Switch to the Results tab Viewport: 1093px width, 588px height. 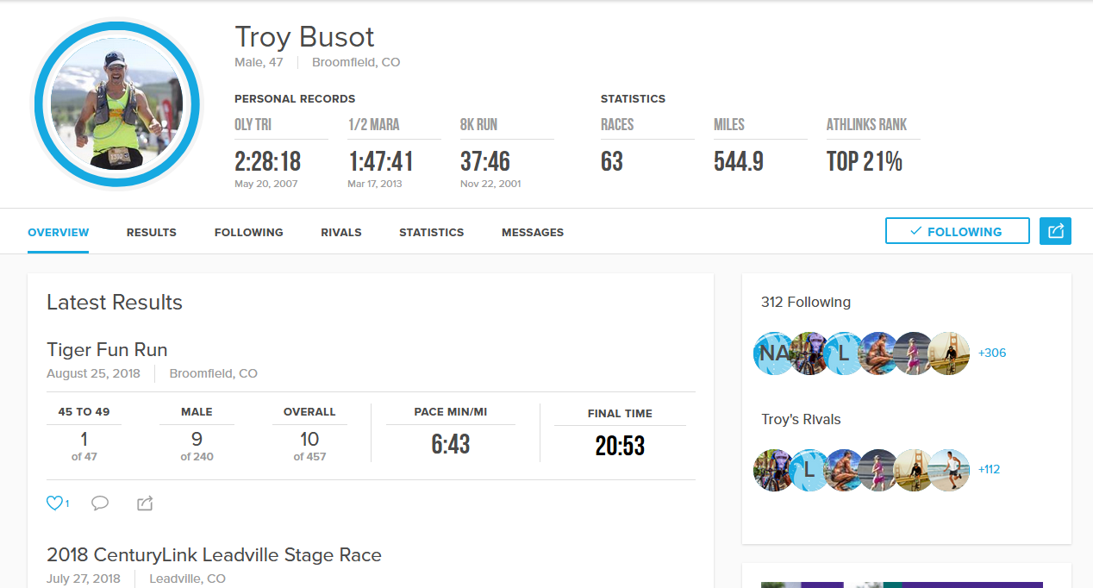pos(152,233)
